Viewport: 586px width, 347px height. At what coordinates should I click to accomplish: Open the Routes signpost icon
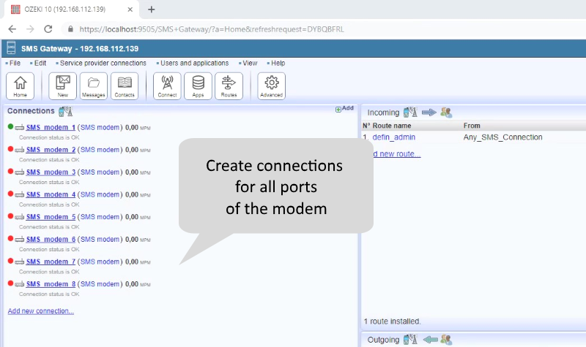tap(229, 86)
